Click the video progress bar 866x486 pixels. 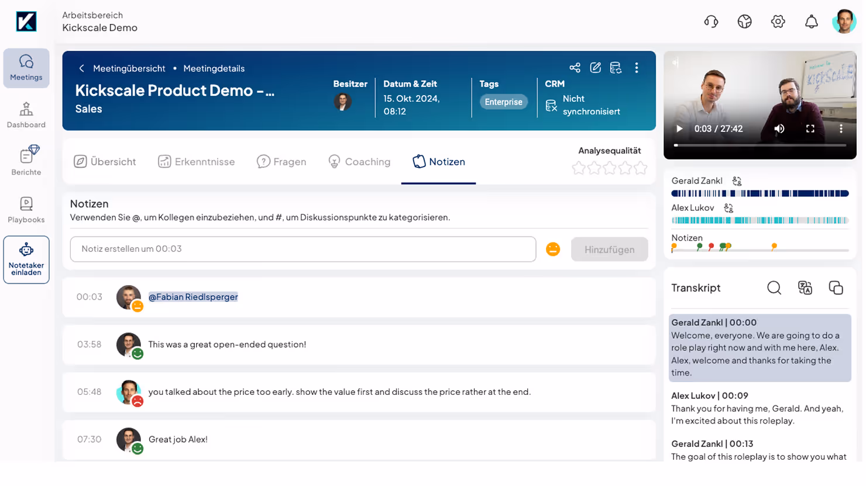pos(760,145)
